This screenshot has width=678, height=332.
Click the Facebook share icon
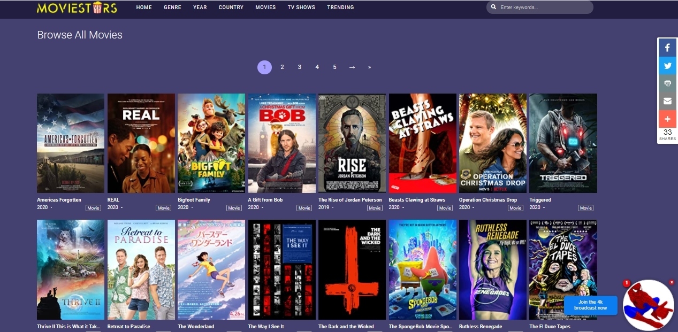[x=667, y=48]
